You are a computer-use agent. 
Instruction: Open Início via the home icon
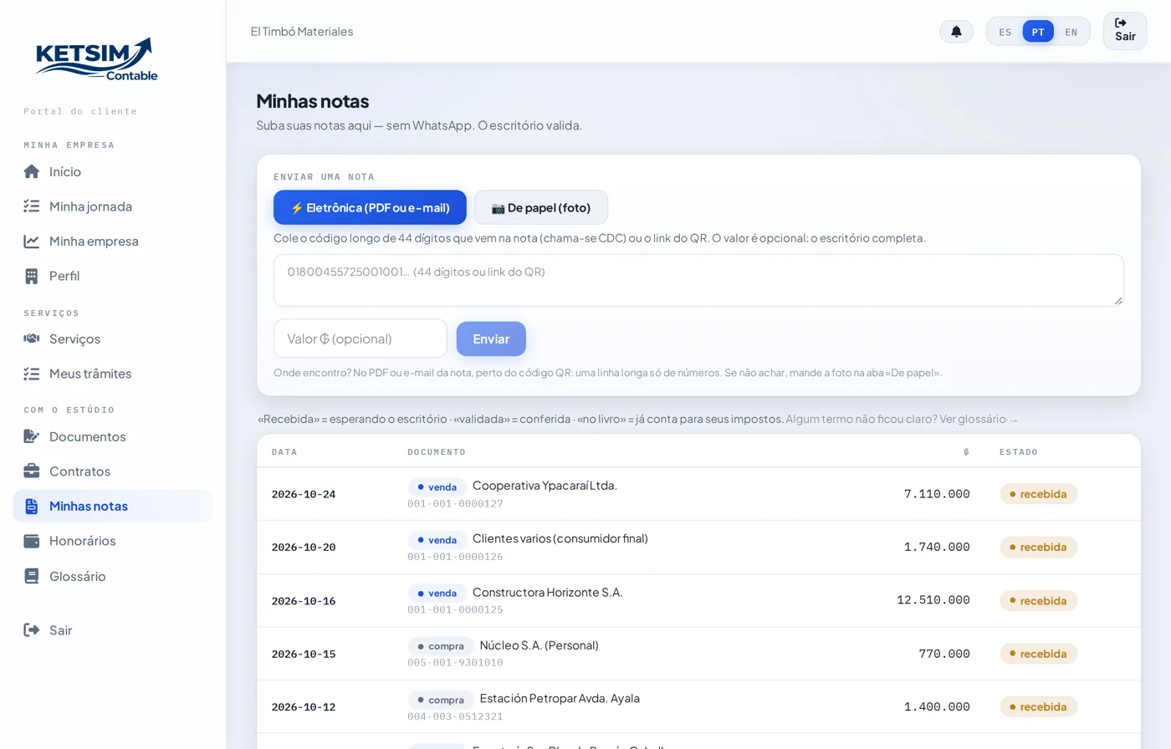[32, 171]
